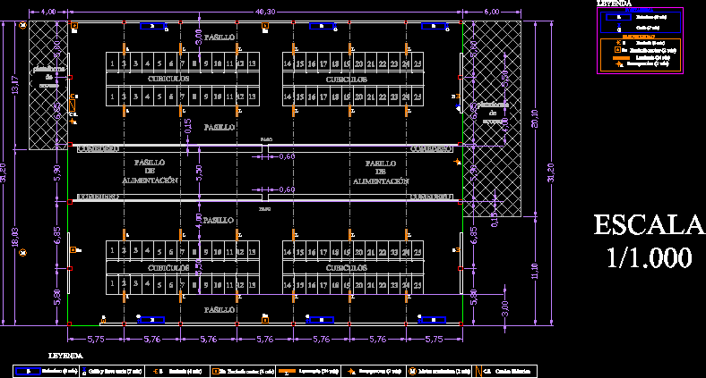Select the 20,10 vertical dimension on the right

(x=535, y=119)
